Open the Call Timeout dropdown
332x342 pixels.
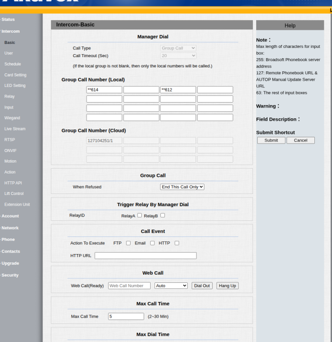[178, 56]
